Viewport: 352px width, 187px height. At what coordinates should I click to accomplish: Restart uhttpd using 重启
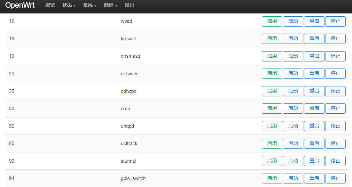point(314,126)
